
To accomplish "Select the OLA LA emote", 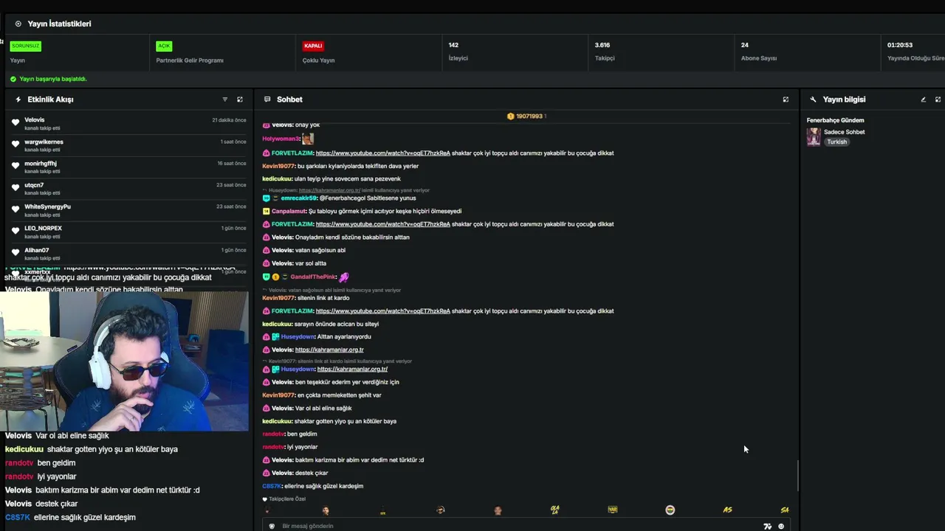I will click(555, 510).
